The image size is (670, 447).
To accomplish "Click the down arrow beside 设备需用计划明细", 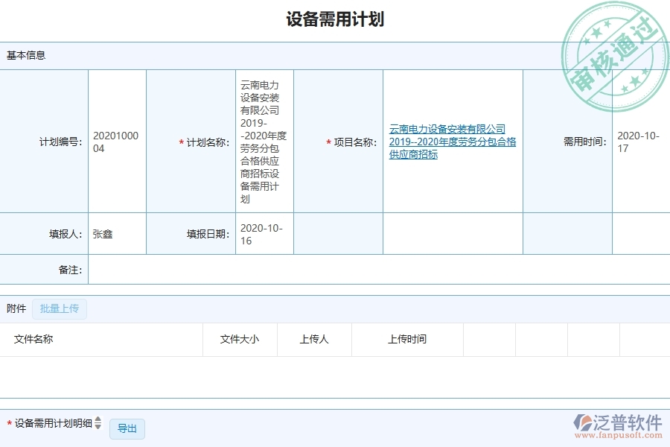I will (x=99, y=431).
